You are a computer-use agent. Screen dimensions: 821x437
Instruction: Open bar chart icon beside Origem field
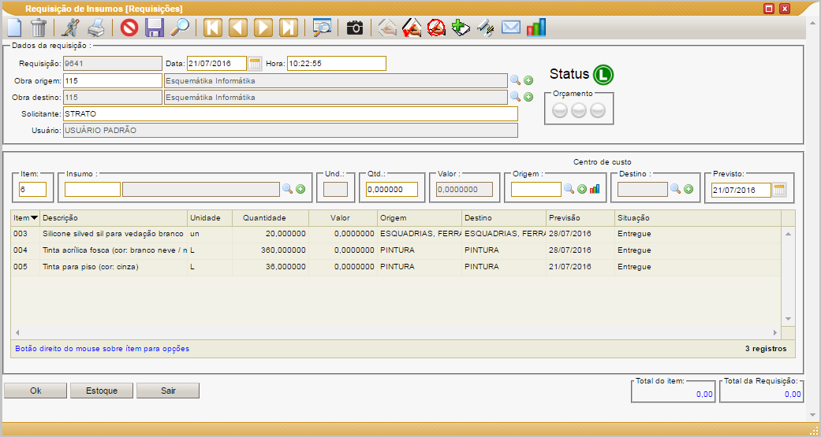[x=595, y=189]
